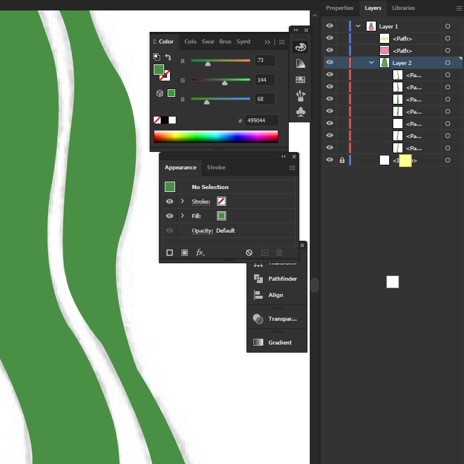
Task: Click the G green slider handle
Action: click(x=224, y=83)
